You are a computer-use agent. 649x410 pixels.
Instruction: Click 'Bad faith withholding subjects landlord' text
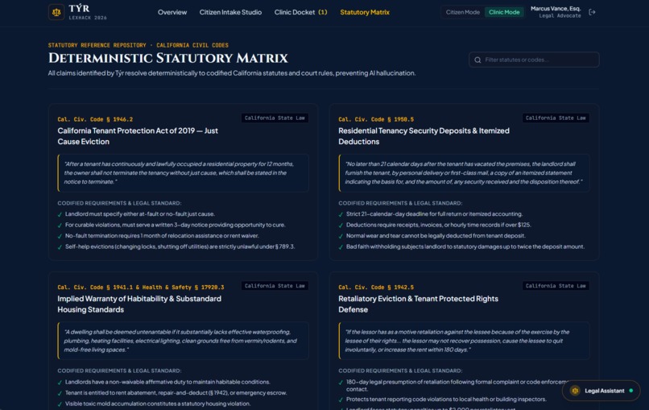point(465,246)
